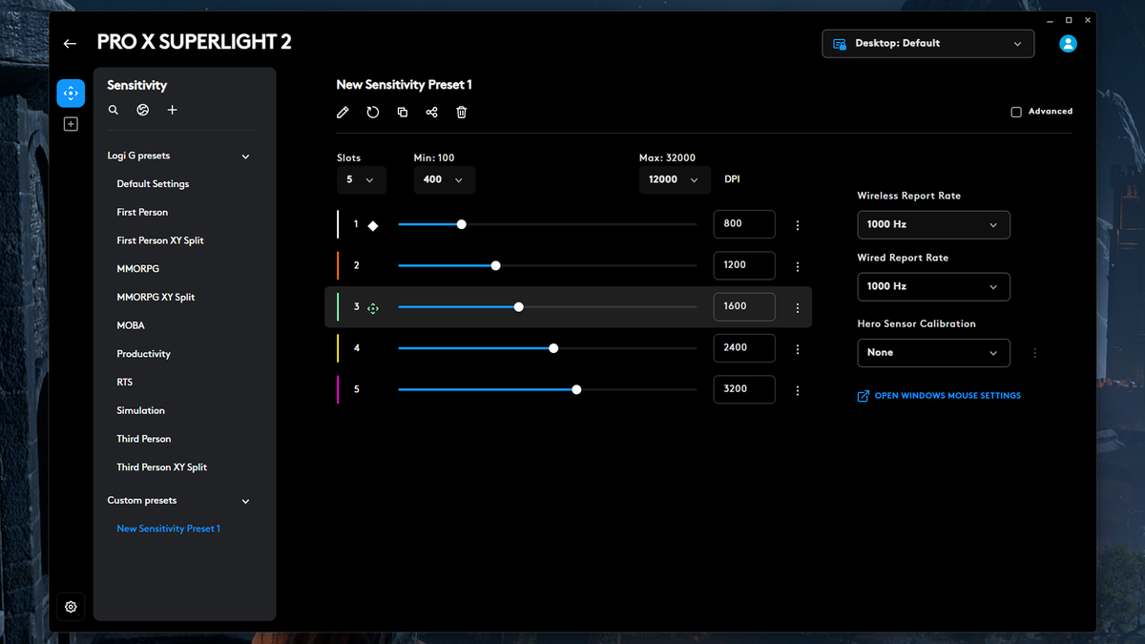Screen dimensions: 1145x644
Task: Open the Sensitivity DPI tab icon in left rail
Action: [71, 93]
